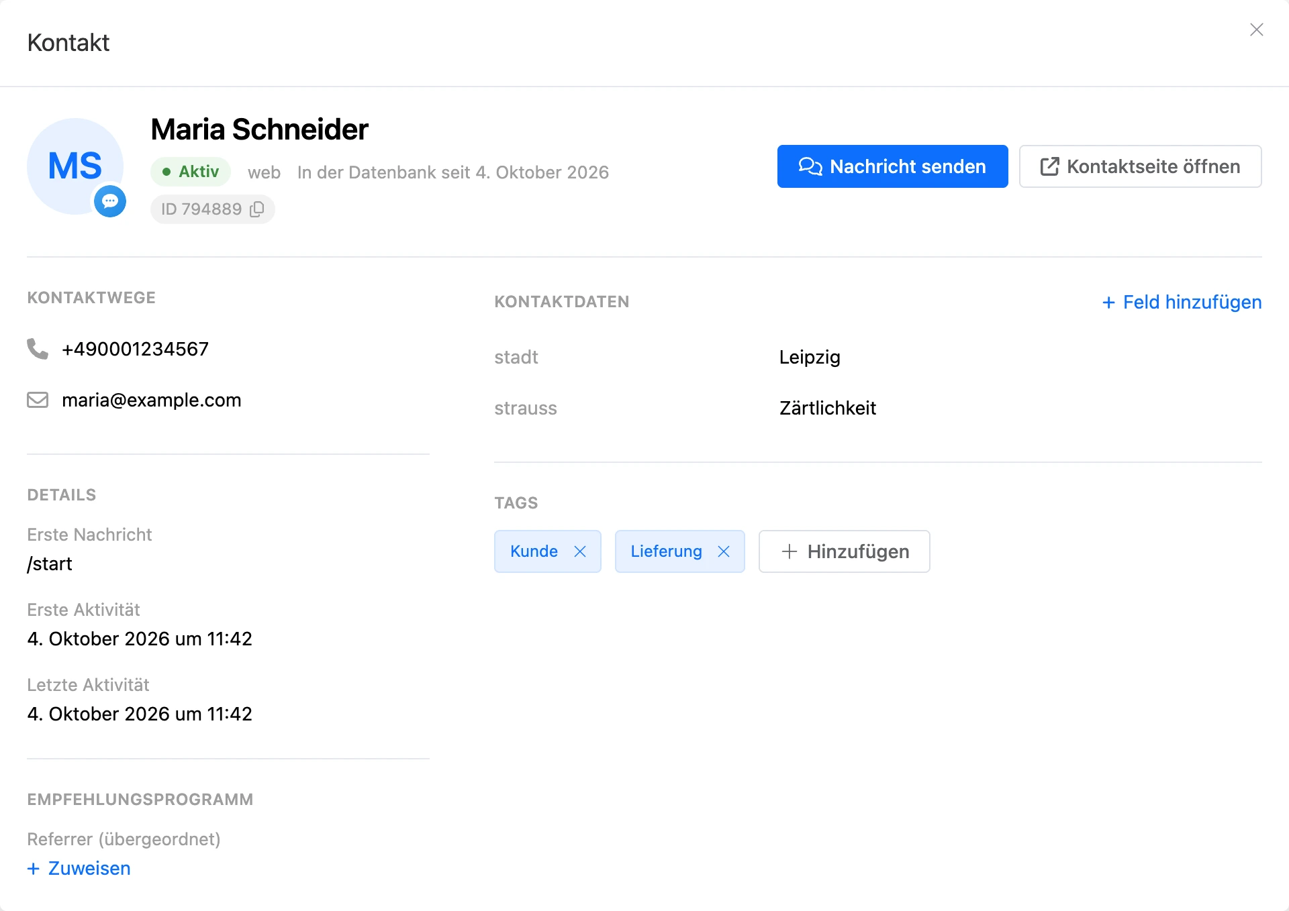Screen dimensions: 1289x911
Task: Remove the Kunde tag via its X
Action: (580, 551)
